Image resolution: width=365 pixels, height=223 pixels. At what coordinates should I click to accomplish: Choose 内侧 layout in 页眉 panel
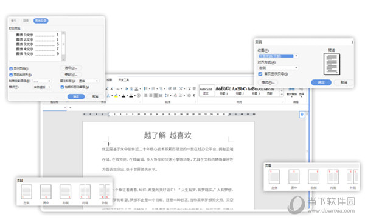(333, 179)
